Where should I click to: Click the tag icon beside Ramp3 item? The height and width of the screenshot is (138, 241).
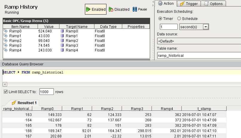pos(6,45)
